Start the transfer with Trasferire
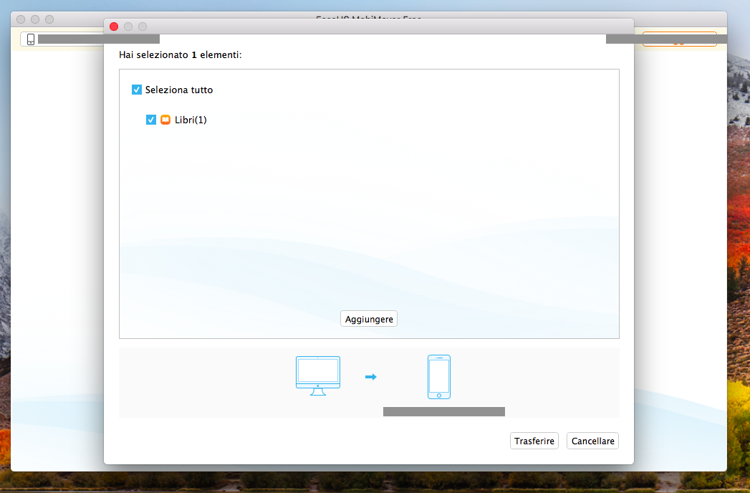The image size is (750, 493). tap(534, 441)
